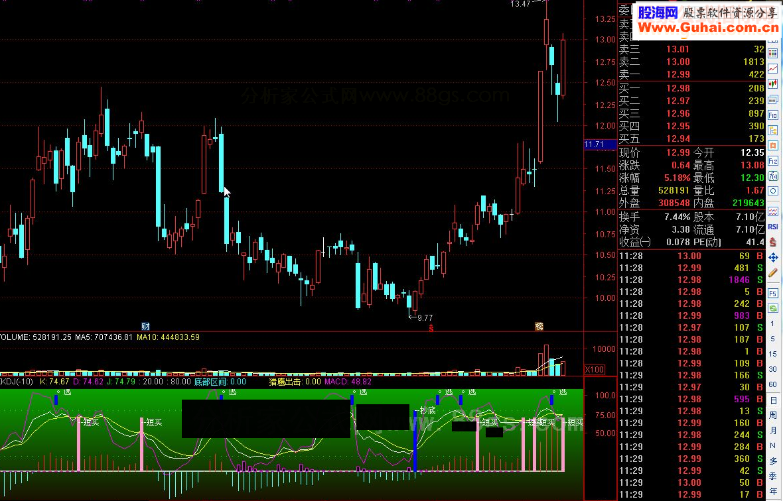Click the 983 volume trade row
The image size is (783, 501).
click(x=691, y=315)
